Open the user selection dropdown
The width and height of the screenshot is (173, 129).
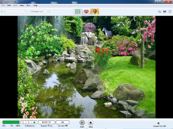click(x=14, y=11)
